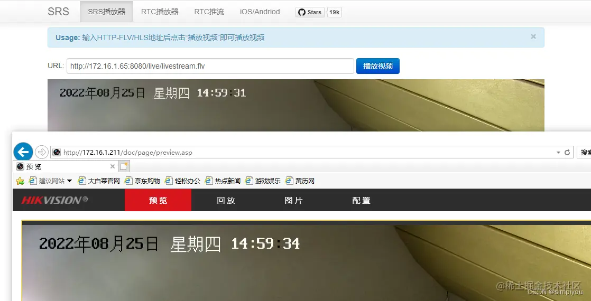Image resolution: width=591 pixels, height=301 pixels.
Task: Switch to the RTC播放器 tab
Action: point(160,12)
